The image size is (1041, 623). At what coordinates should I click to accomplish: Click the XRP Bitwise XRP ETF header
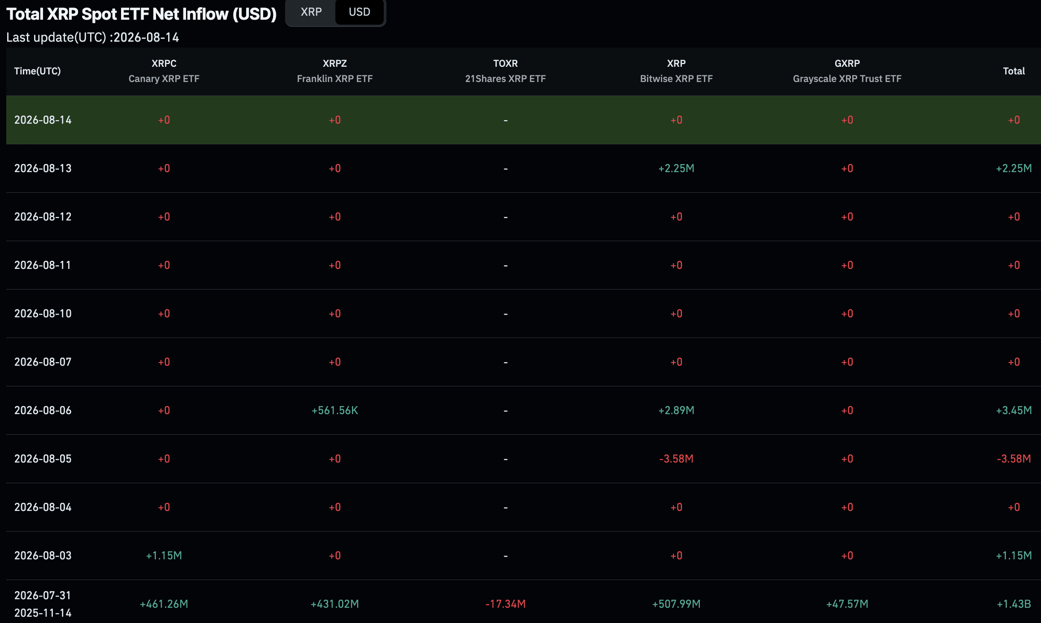tap(677, 71)
